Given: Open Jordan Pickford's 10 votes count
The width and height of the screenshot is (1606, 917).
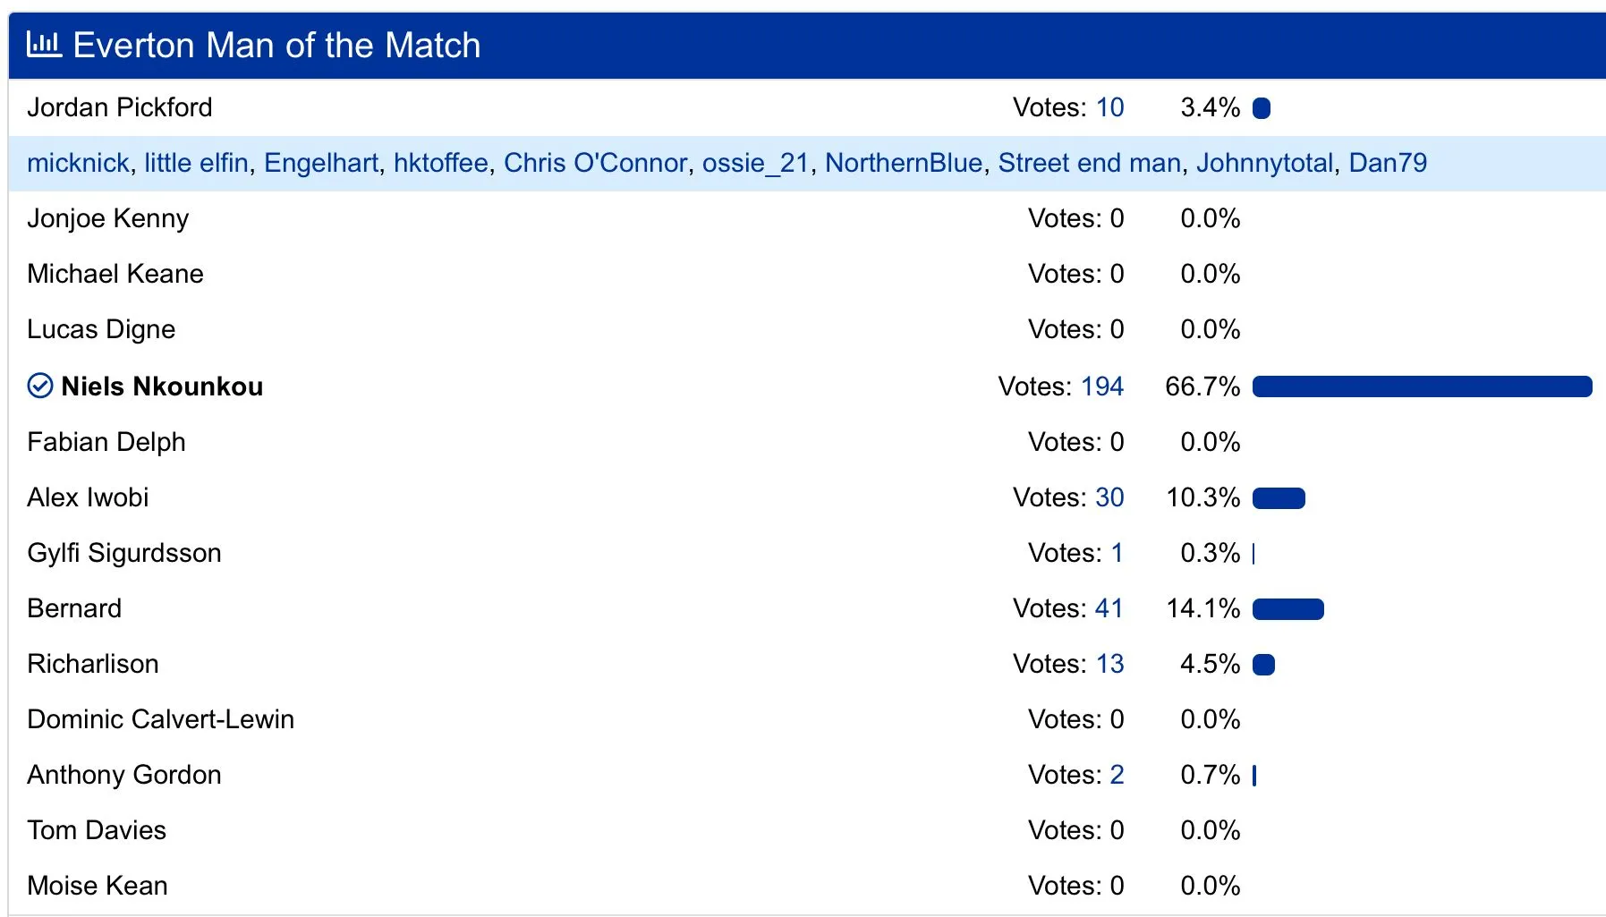Looking at the screenshot, I should (1109, 107).
